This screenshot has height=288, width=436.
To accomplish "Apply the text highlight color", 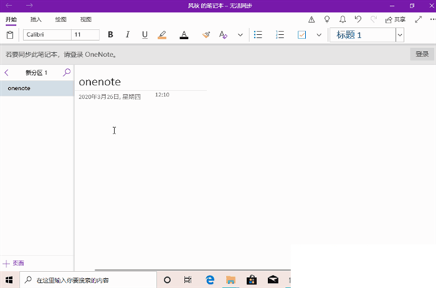I will click(x=162, y=35).
